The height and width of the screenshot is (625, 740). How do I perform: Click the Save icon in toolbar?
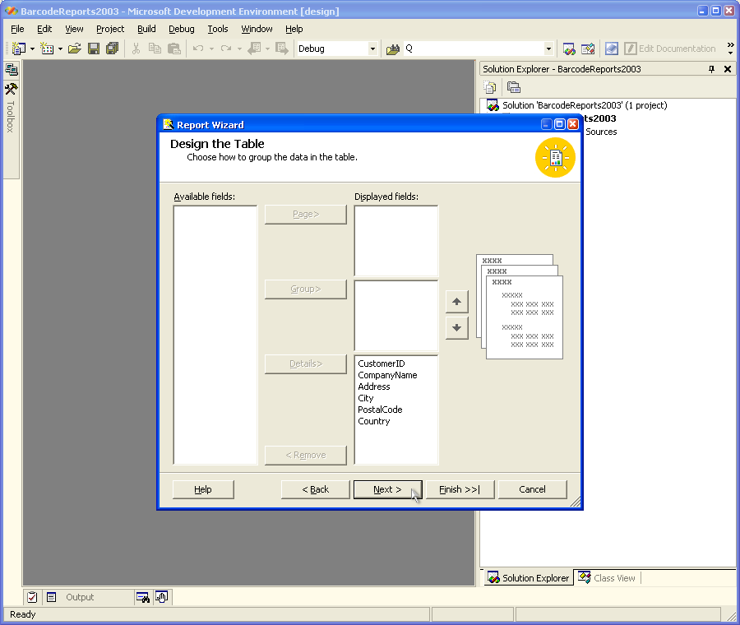94,49
